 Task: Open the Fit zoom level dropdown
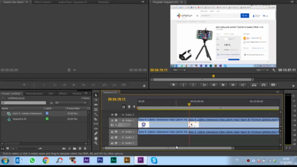coord(179,70)
